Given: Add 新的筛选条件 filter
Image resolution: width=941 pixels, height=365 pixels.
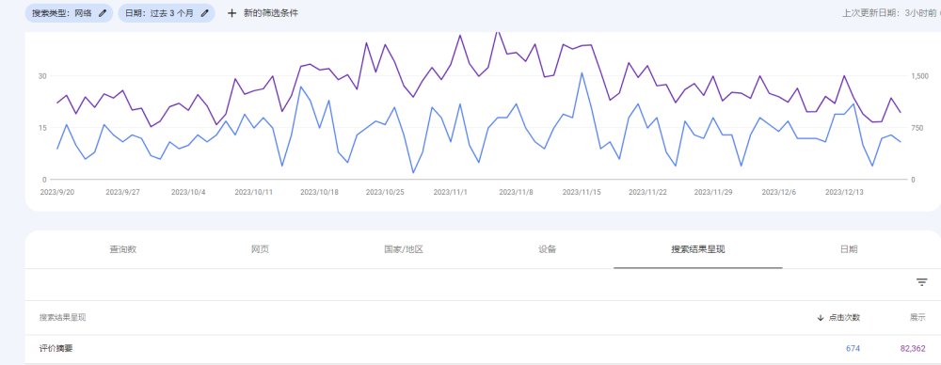Looking at the screenshot, I should click(263, 12).
